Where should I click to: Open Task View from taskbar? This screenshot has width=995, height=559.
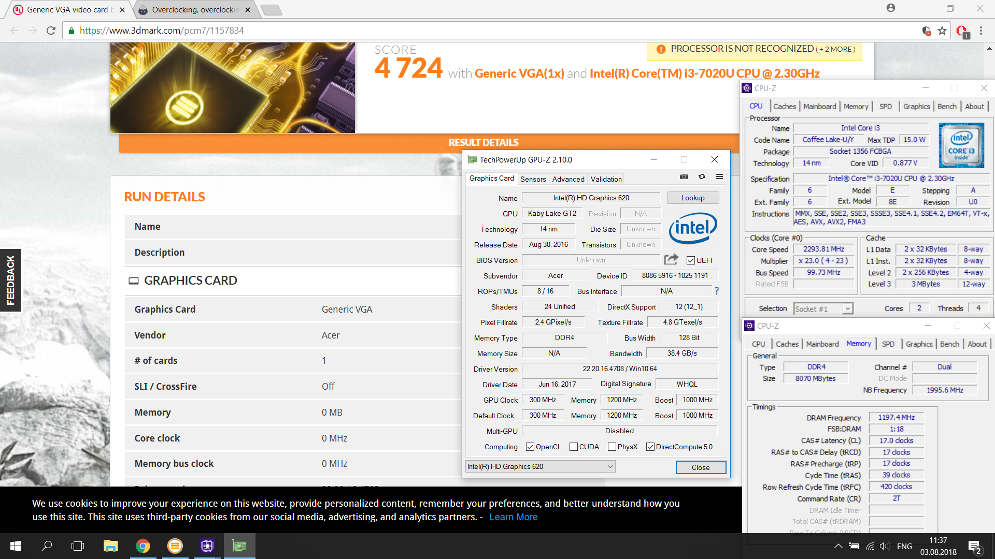tap(78, 546)
